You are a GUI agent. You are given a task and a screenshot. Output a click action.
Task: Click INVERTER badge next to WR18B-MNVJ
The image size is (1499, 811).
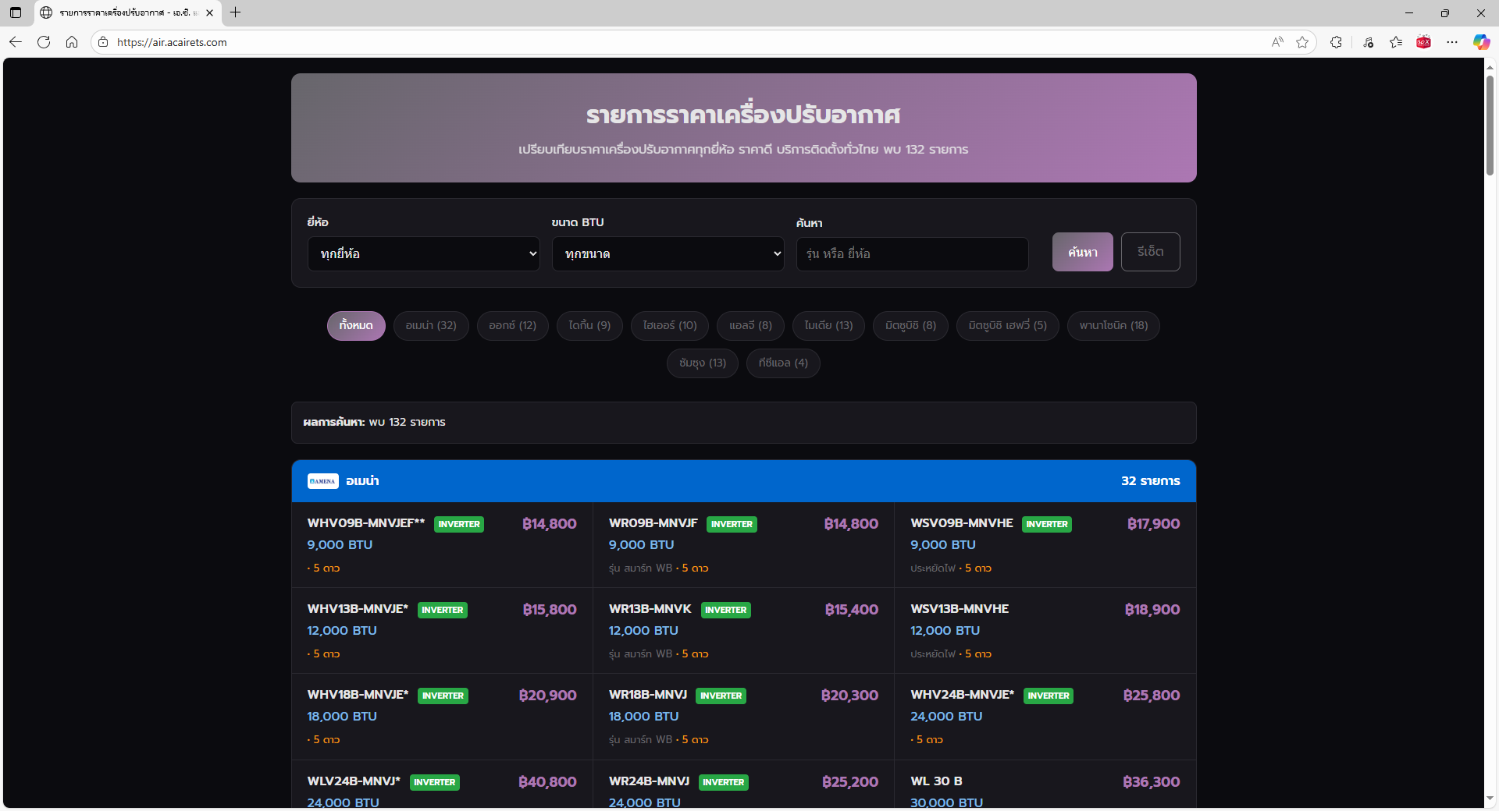click(x=721, y=696)
